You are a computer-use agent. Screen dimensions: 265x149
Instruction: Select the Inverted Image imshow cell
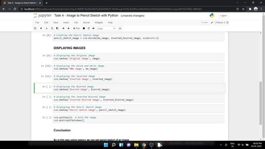pos(138,78)
